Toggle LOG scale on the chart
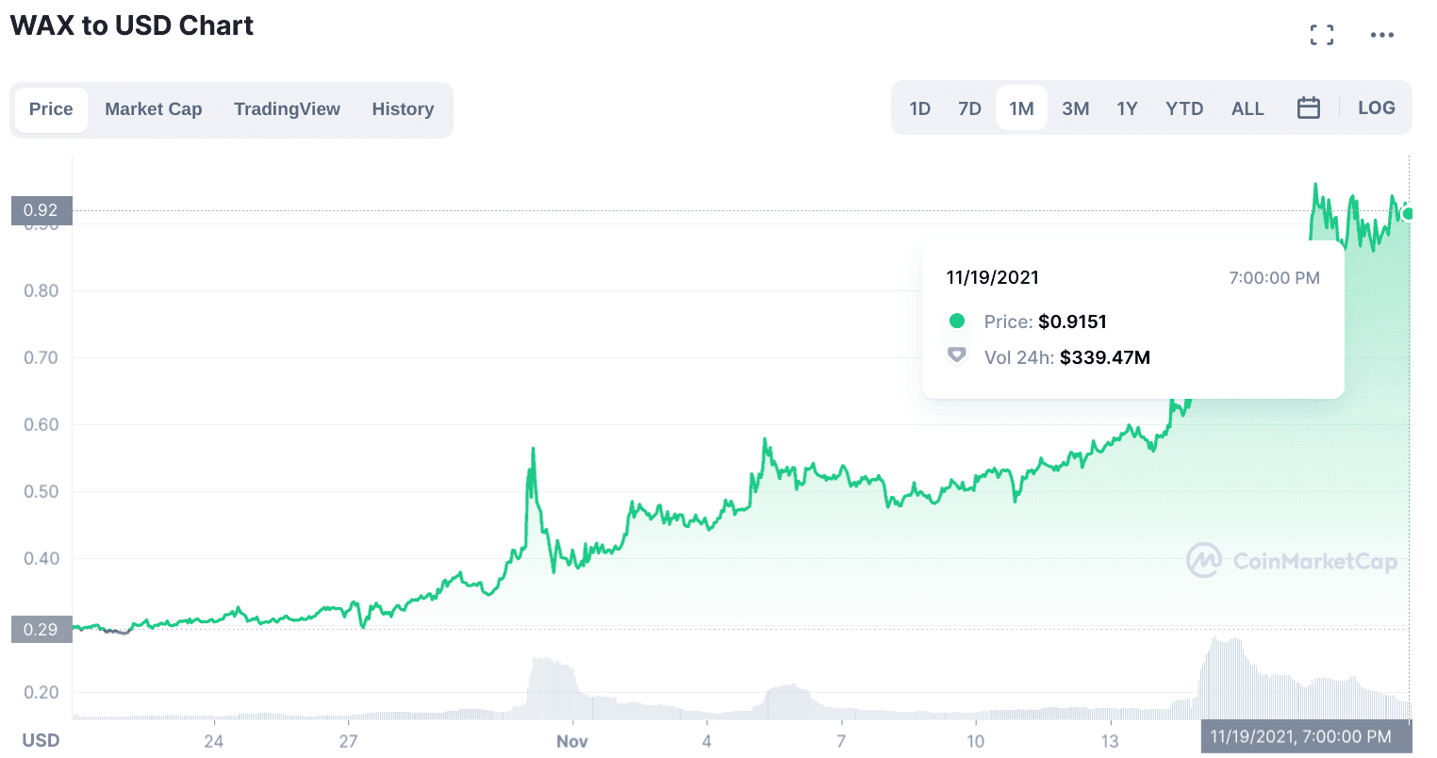Viewport: 1437px width, 758px height. [x=1377, y=108]
